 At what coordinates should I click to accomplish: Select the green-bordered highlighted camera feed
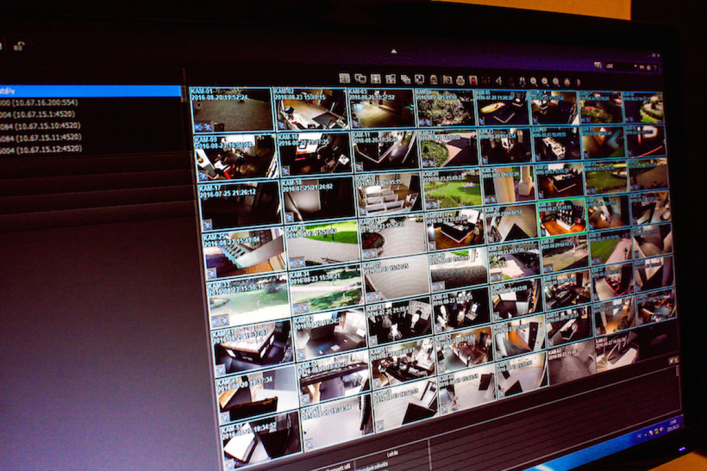[562, 218]
